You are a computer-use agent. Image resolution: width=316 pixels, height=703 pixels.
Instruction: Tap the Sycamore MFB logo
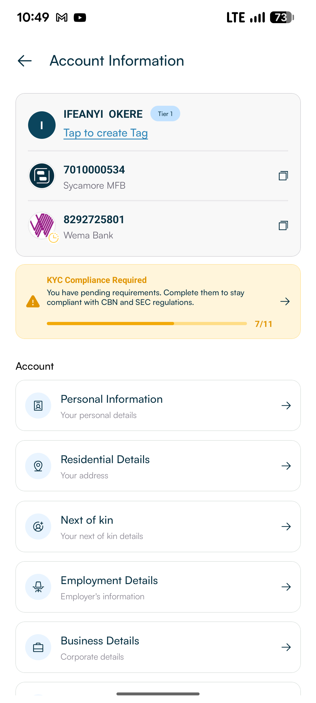pyautogui.click(x=42, y=176)
